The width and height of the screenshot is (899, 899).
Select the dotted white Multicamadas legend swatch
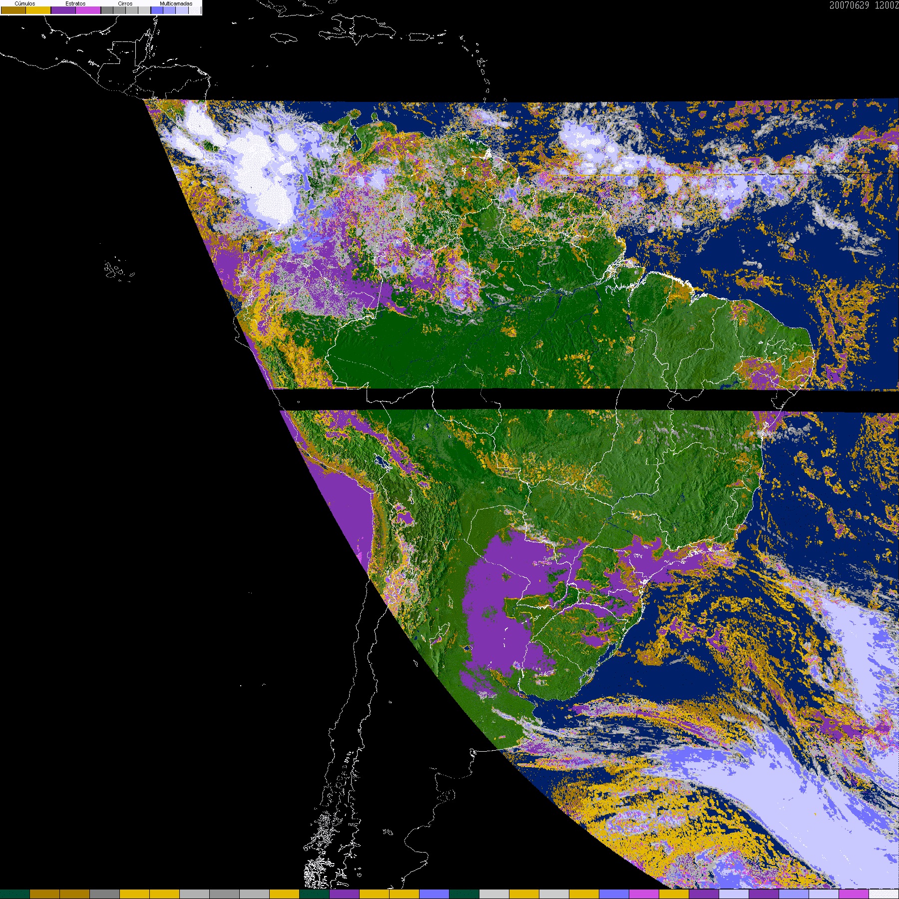(194, 10)
